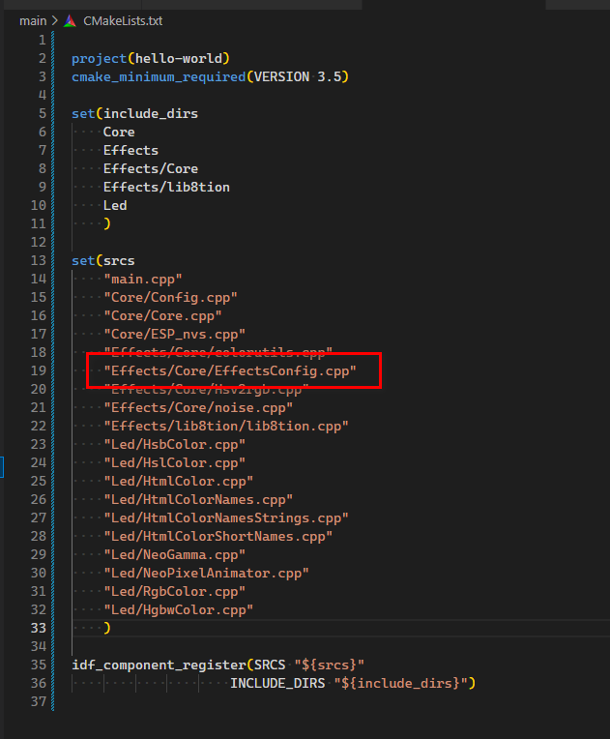This screenshot has height=739, width=610.
Task: Click 'Led' entry on line 10
Action: 115,205
